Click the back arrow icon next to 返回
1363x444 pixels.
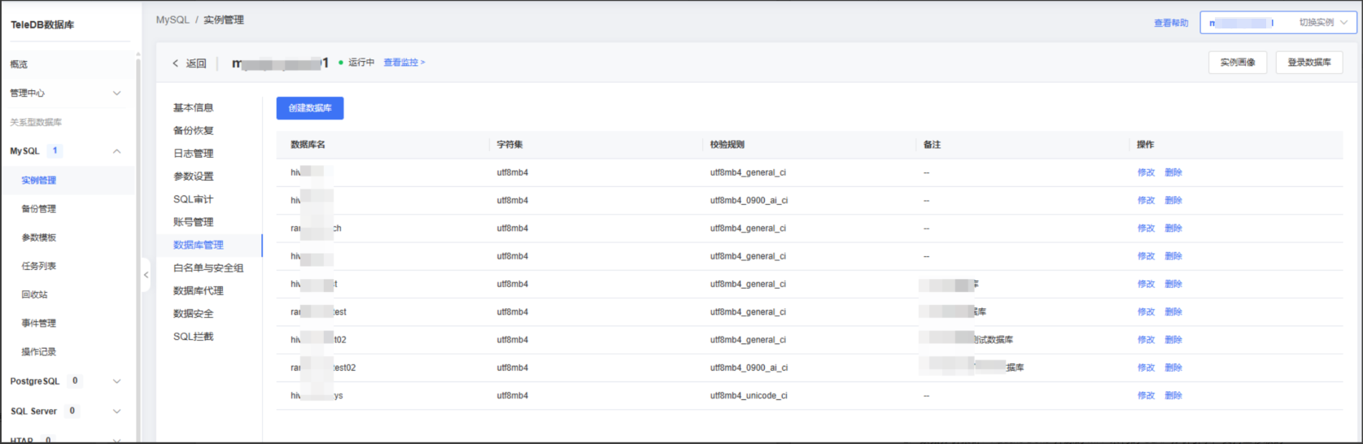coord(175,63)
